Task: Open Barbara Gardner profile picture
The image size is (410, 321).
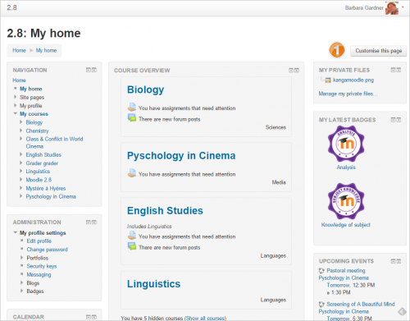Action: pyautogui.click(x=391, y=8)
